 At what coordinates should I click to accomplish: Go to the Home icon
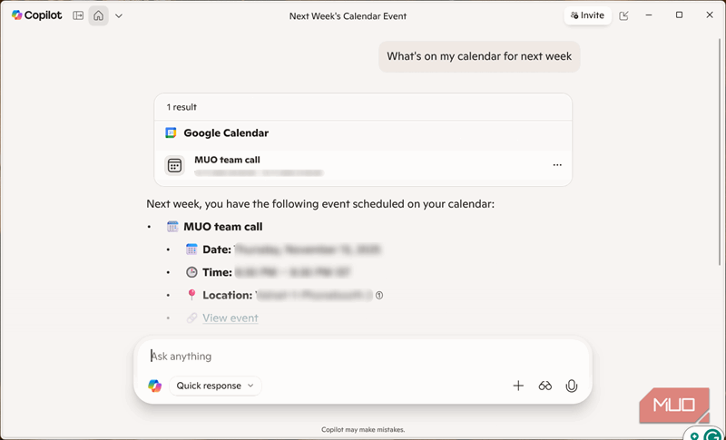click(98, 15)
